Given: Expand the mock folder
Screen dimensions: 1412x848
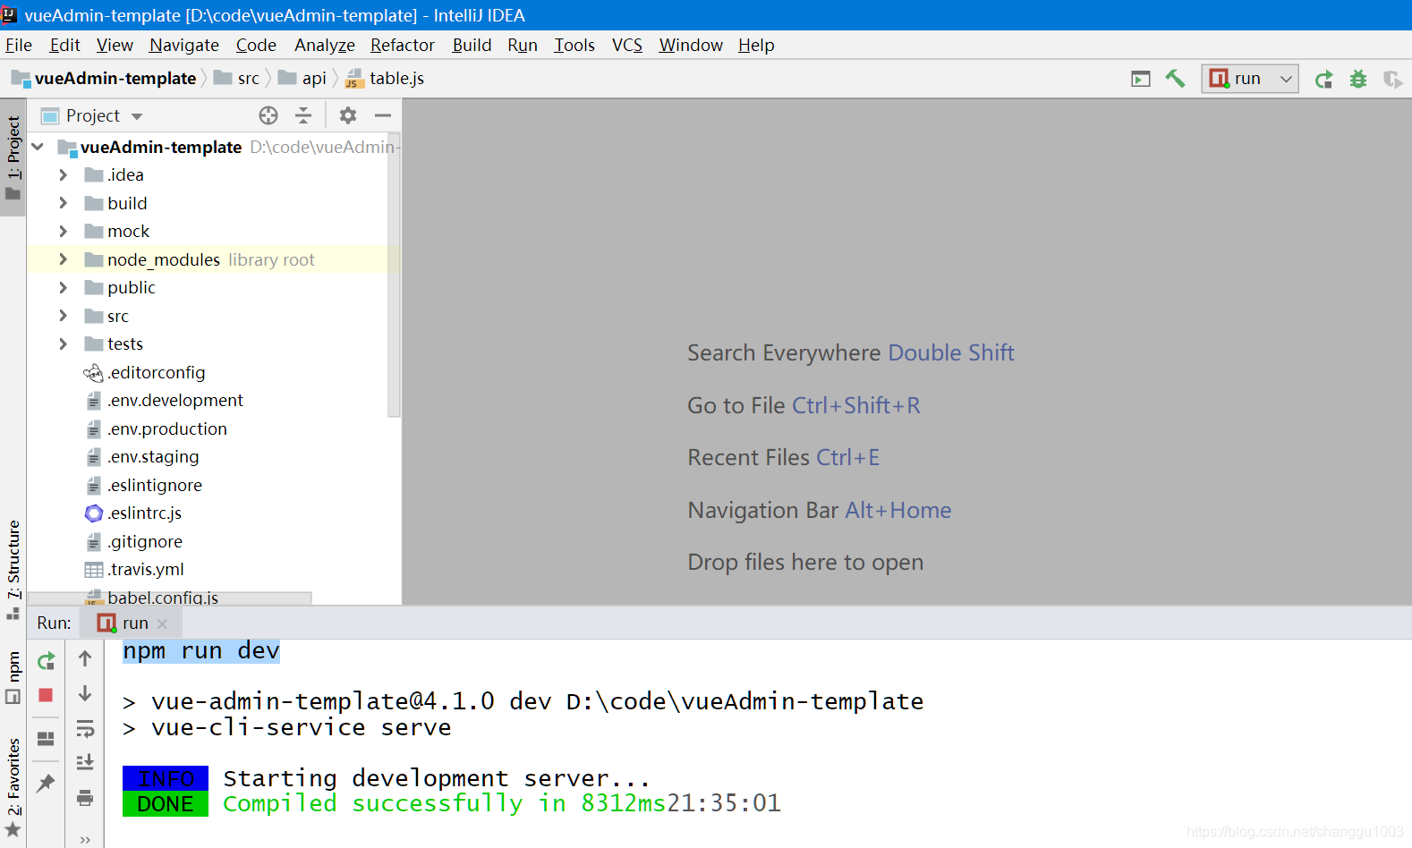Looking at the screenshot, I should pyautogui.click(x=63, y=232).
